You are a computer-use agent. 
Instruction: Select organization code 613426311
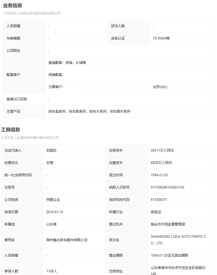pos(159,200)
